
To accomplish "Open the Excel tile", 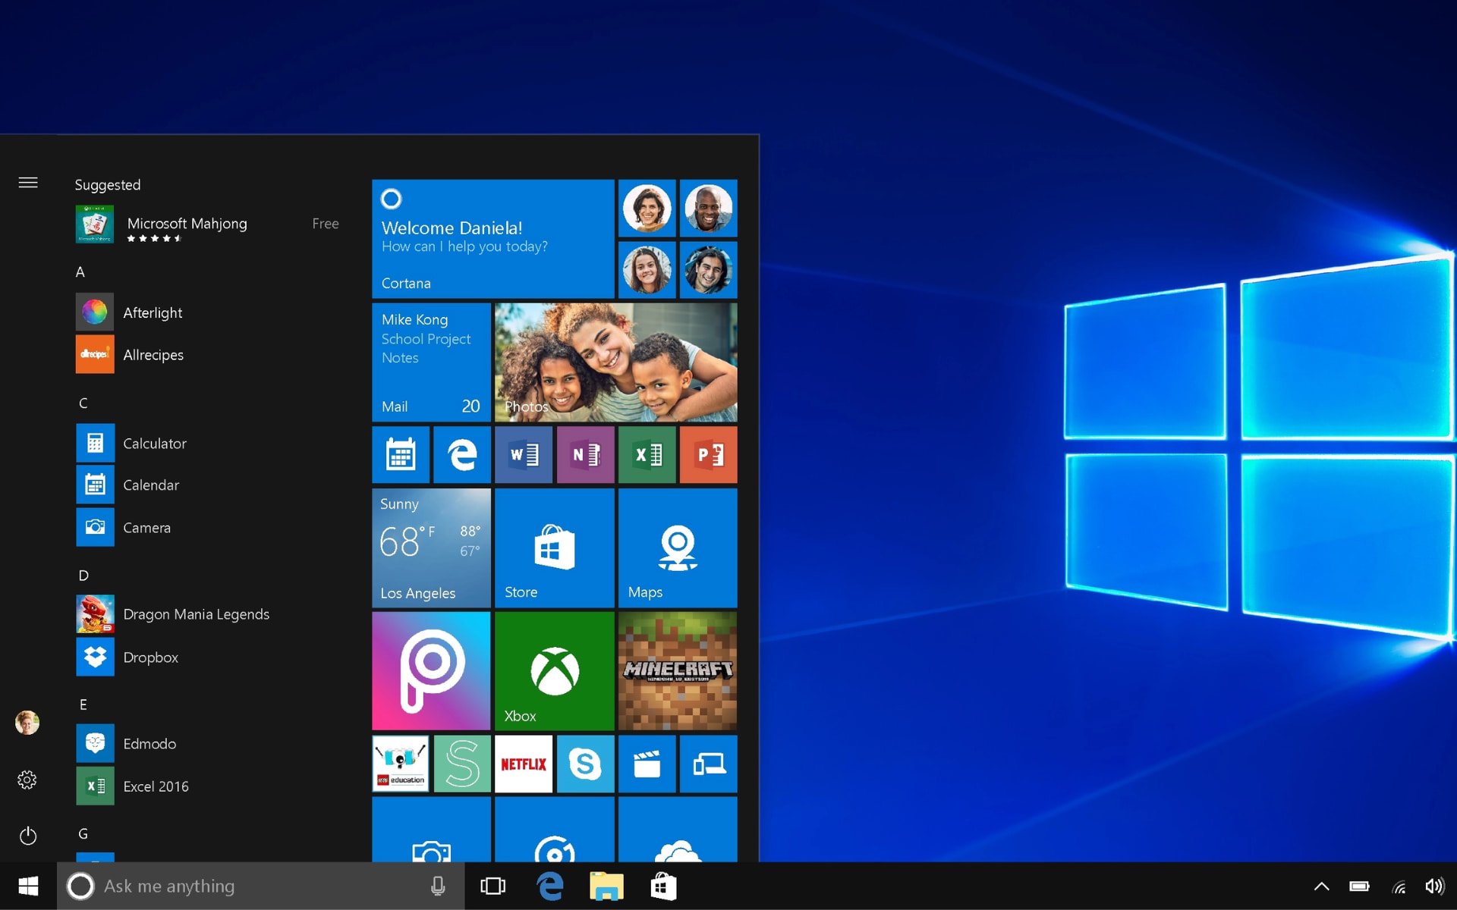I will coord(647,455).
